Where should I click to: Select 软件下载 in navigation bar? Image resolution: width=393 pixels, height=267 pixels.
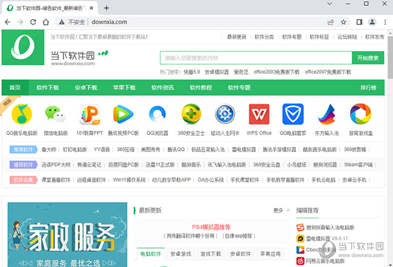coord(48,87)
